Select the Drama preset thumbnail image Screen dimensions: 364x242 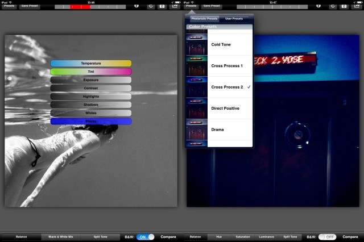[197, 130]
